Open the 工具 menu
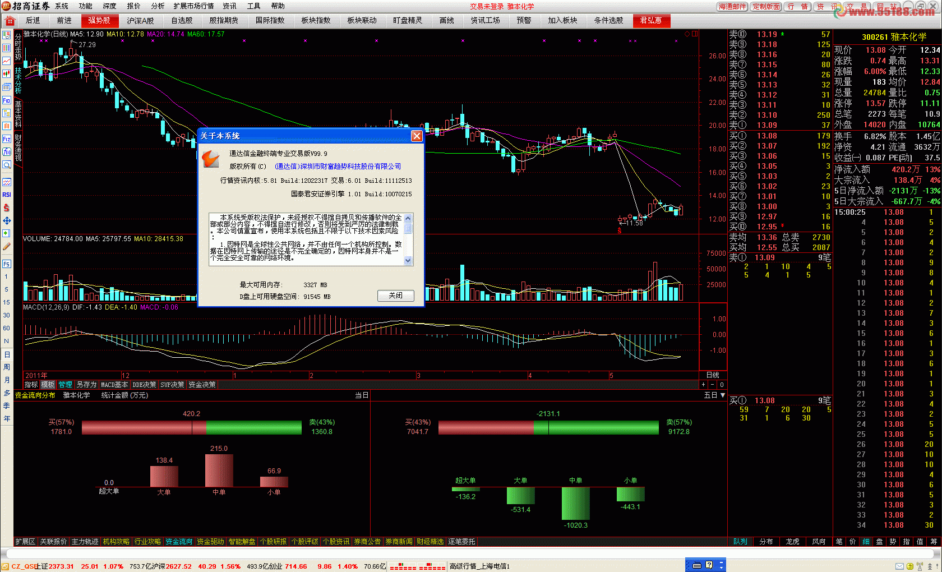942x572 pixels. (254, 6)
